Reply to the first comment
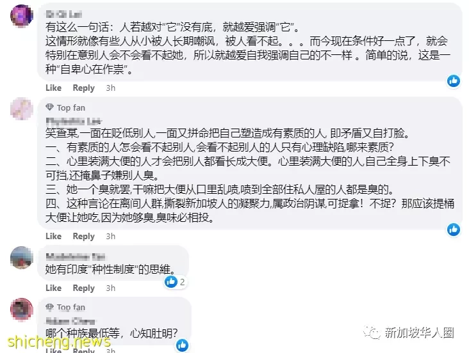Screen dimensions: 469x353 pos(84,88)
